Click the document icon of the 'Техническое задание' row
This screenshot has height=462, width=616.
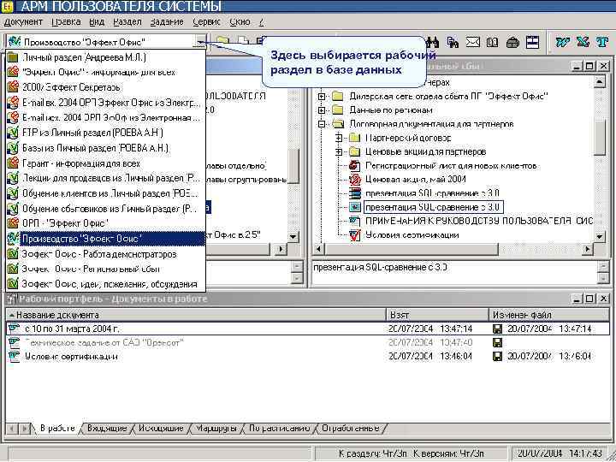15,342
